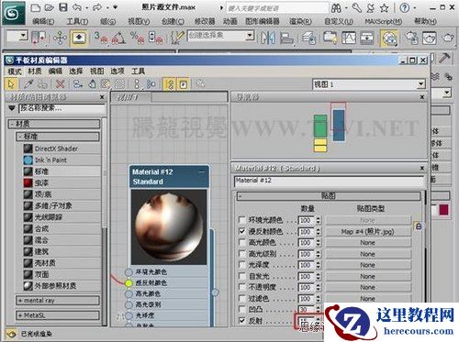
Task: Click the Open file folder icon
Action: 50,7
